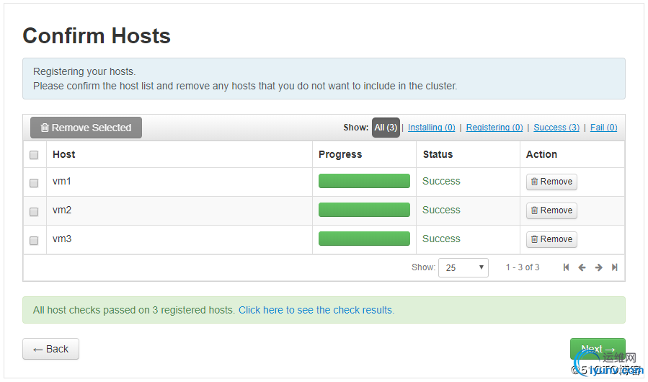Check the select-all hosts checkbox
648x382 pixels.
[34, 155]
